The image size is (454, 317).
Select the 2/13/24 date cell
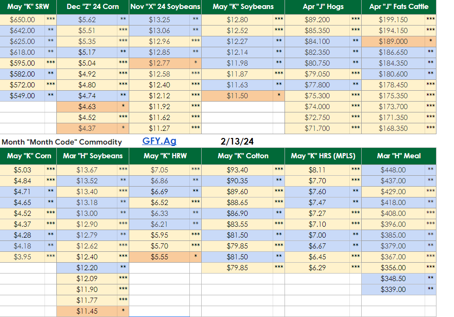(x=237, y=141)
